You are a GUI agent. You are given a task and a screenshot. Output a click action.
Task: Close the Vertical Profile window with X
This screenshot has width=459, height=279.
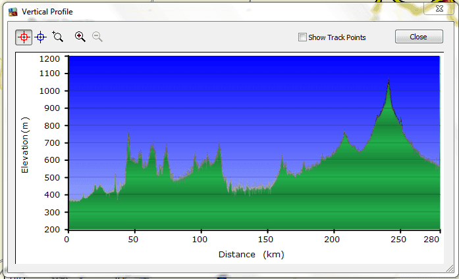click(x=439, y=9)
